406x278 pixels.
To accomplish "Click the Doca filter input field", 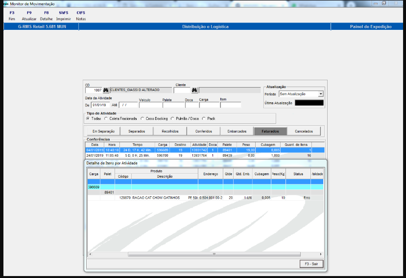I will pyautogui.click(x=192, y=105).
